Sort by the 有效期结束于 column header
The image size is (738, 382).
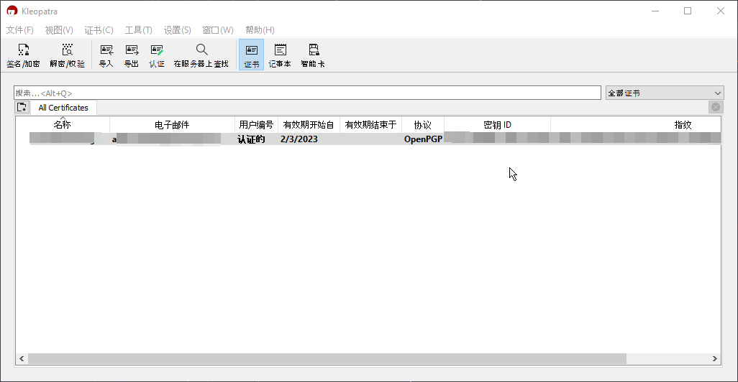pyautogui.click(x=371, y=125)
